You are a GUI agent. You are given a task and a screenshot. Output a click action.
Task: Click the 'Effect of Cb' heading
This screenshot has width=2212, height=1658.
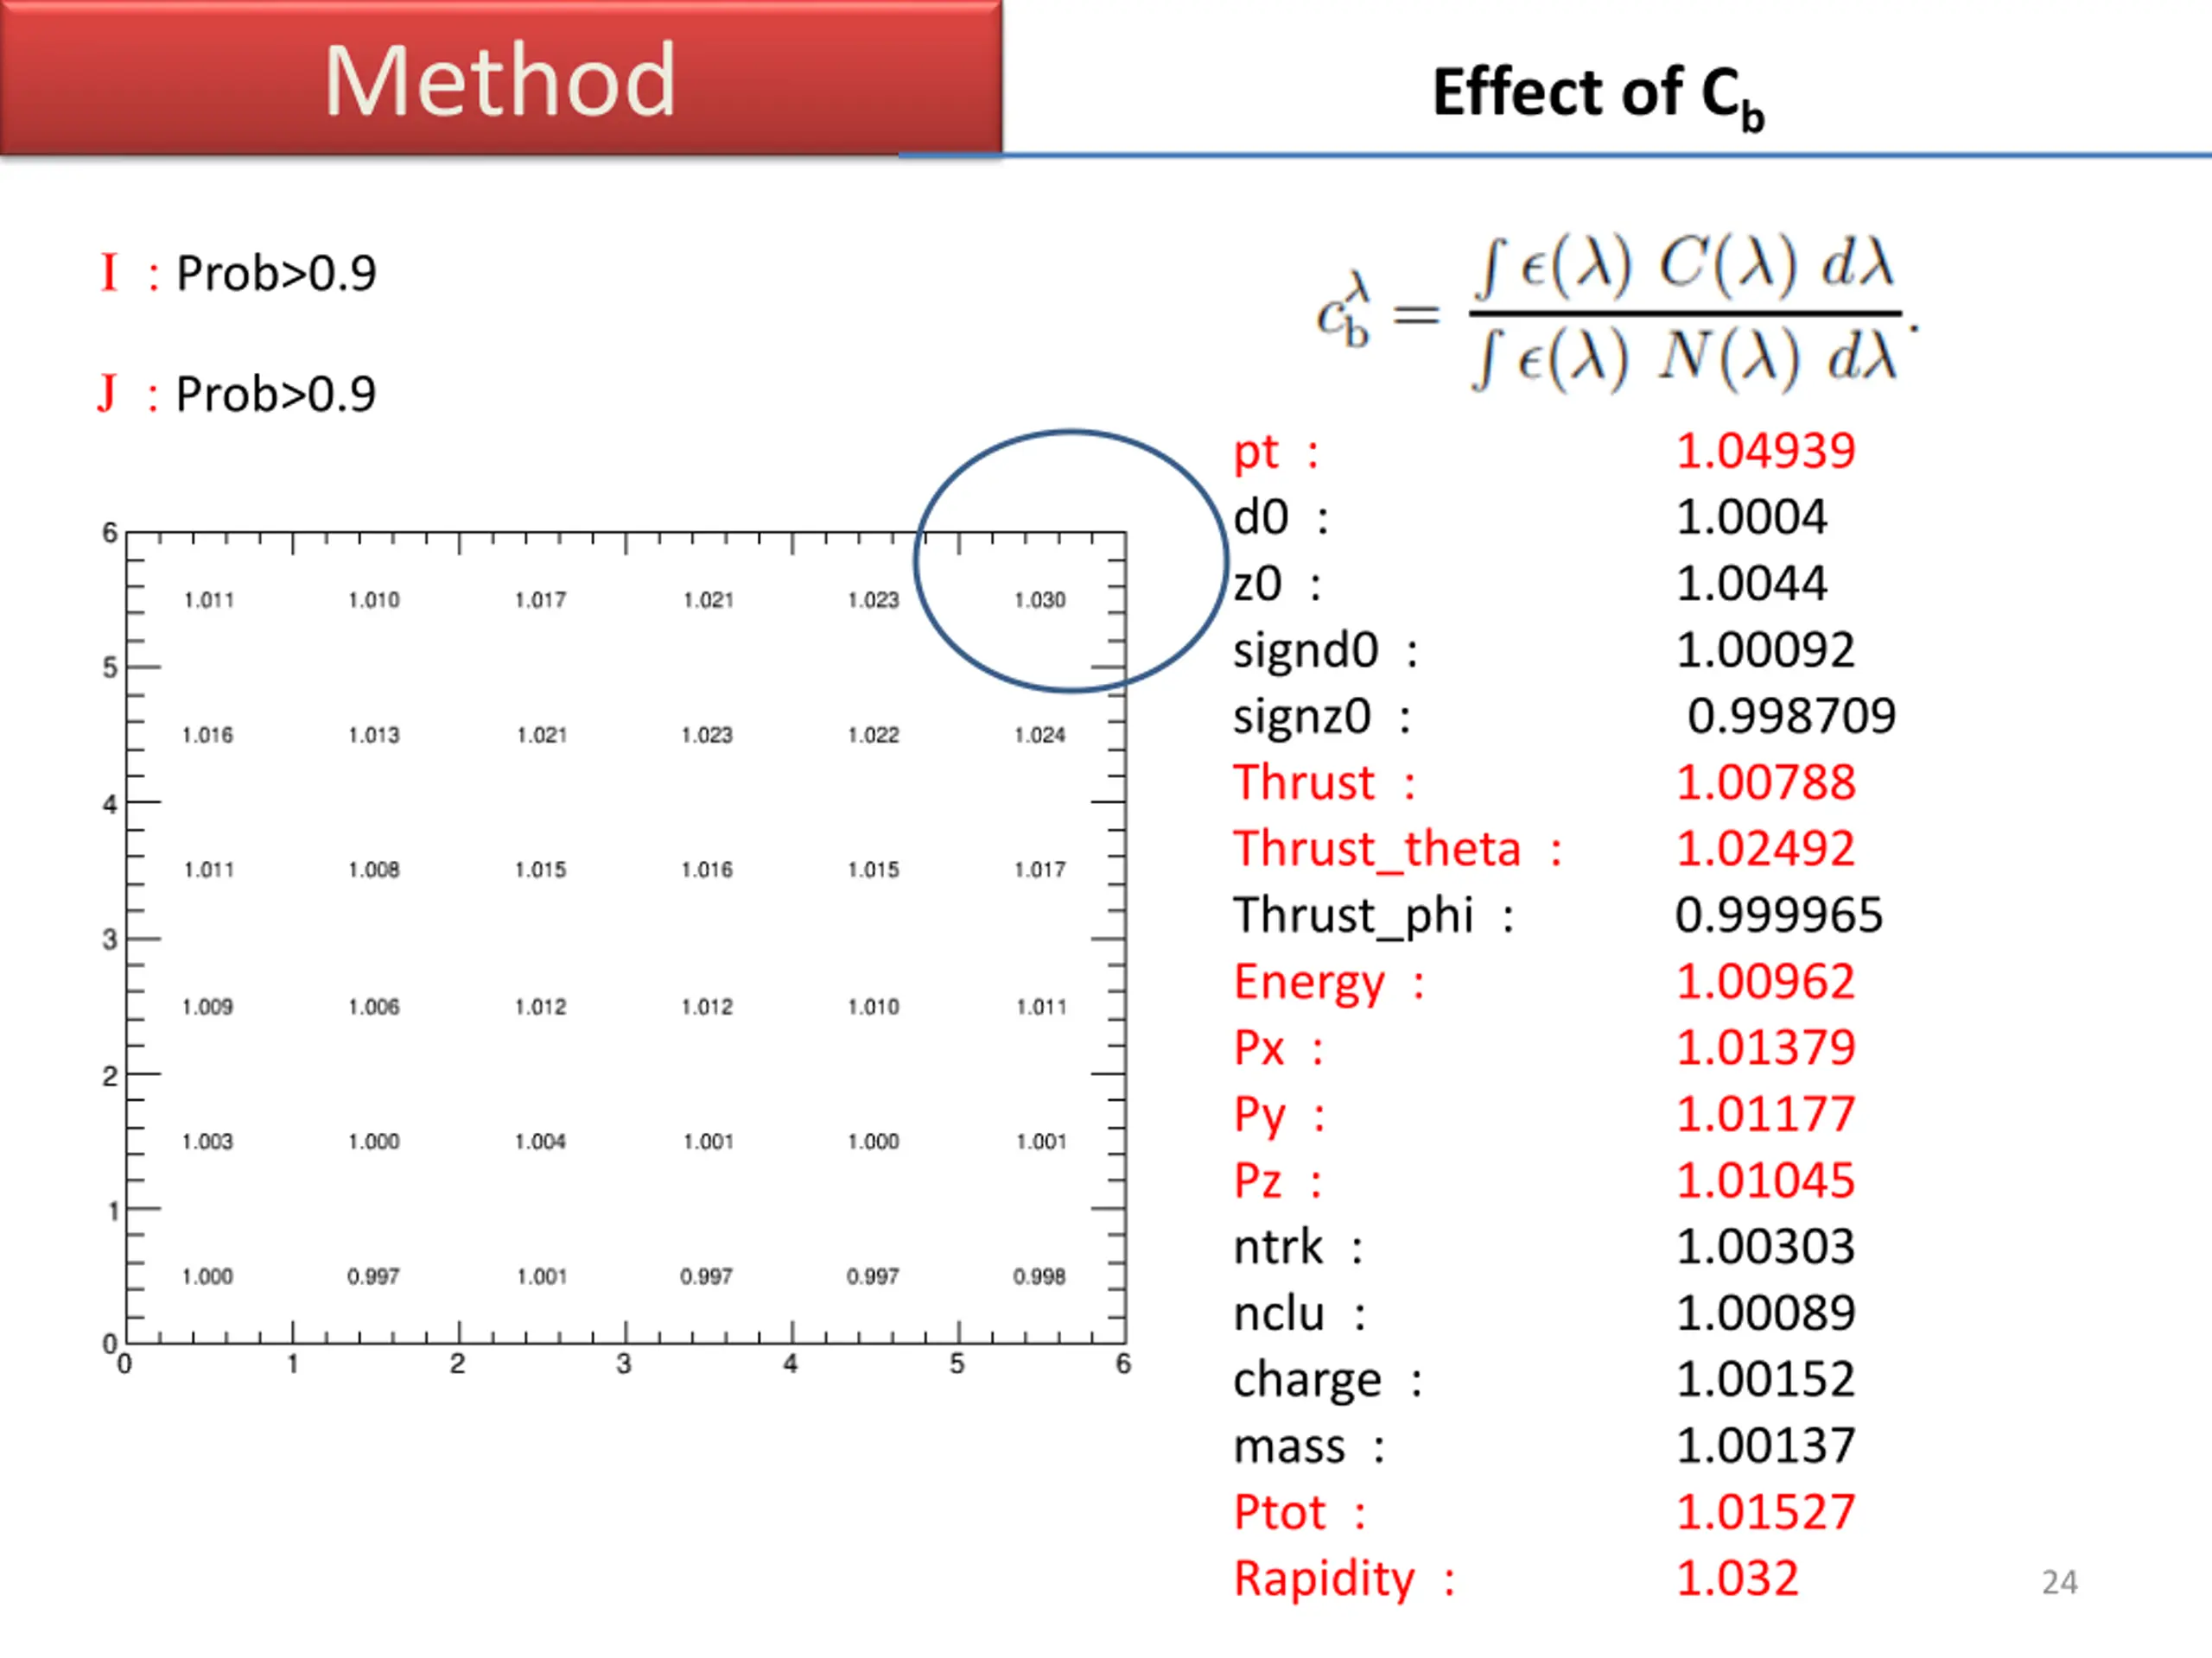point(1597,94)
